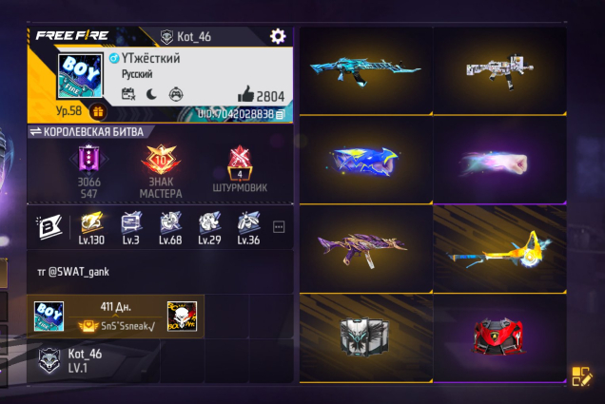Viewport: 605px width, 404px height.
Task: Click the BOY profile avatar
Action: (x=80, y=76)
